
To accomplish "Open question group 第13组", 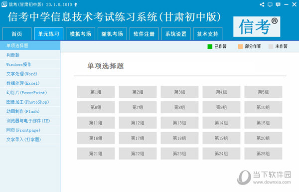I will tap(179, 123).
